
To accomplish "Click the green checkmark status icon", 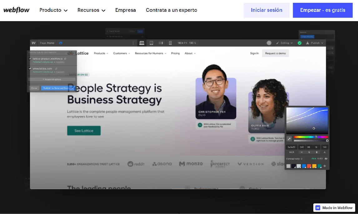I will 300,43.
